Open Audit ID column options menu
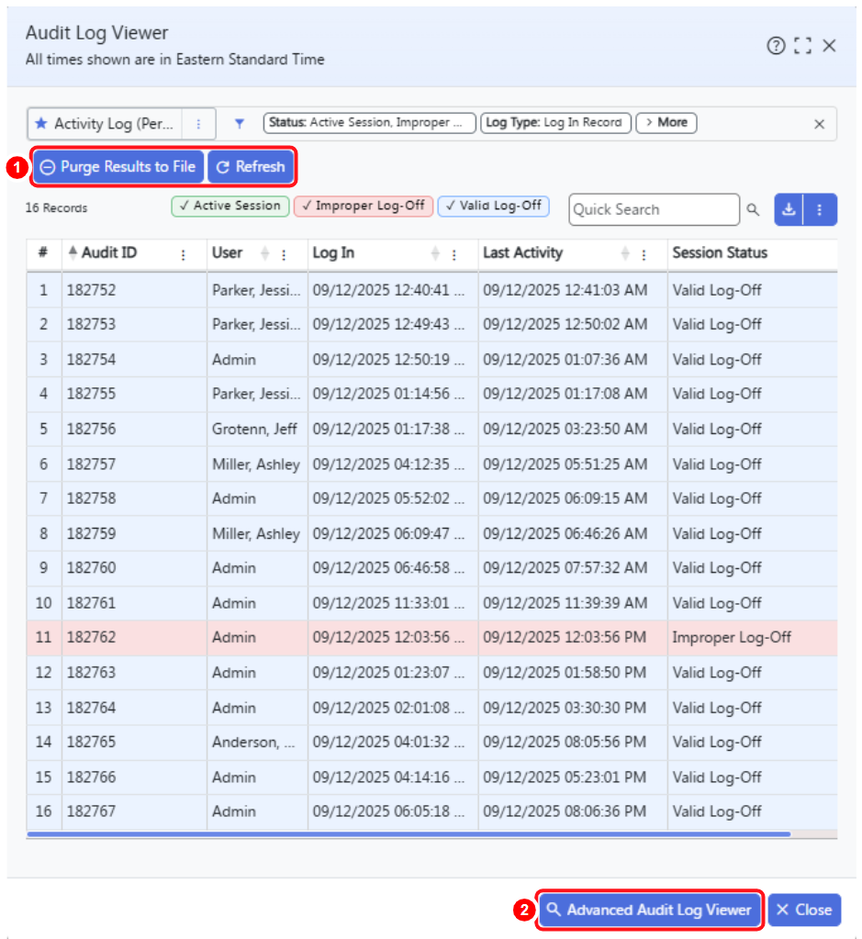This screenshot has height=939, width=862. [x=184, y=254]
